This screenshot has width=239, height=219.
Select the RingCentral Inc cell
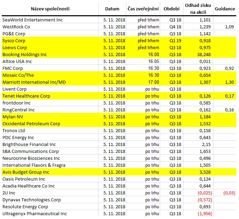(50, 110)
